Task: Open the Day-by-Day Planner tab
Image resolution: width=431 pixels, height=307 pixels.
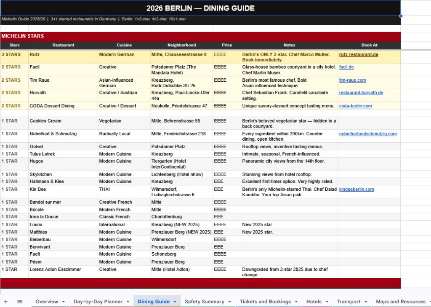Action: point(98,302)
